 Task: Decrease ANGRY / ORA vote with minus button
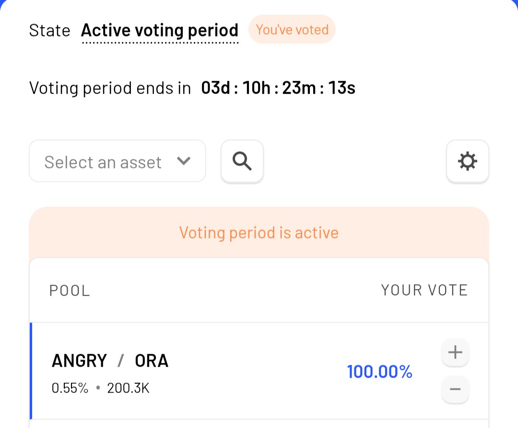455,389
